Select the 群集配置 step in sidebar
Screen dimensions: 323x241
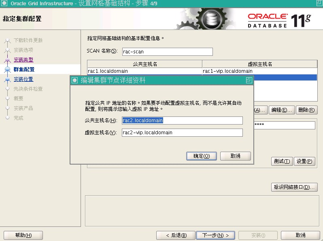(x=24, y=70)
